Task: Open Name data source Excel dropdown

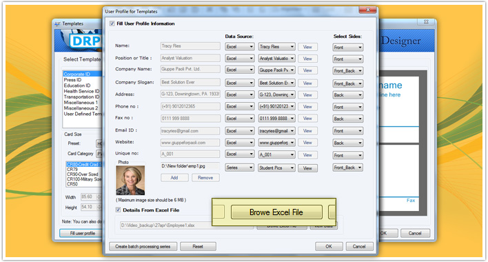Action: (x=240, y=47)
